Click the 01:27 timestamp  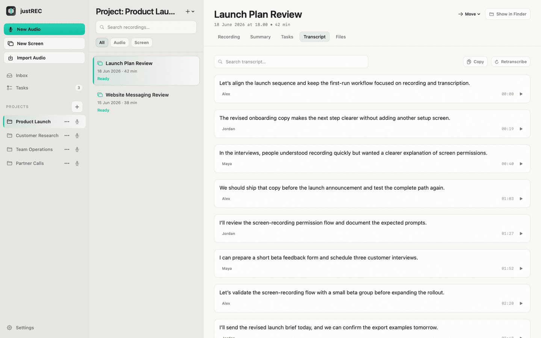tap(508, 234)
